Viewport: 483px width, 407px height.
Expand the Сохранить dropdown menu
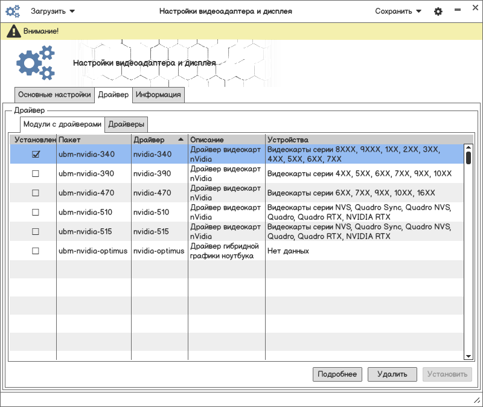[398, 11]
